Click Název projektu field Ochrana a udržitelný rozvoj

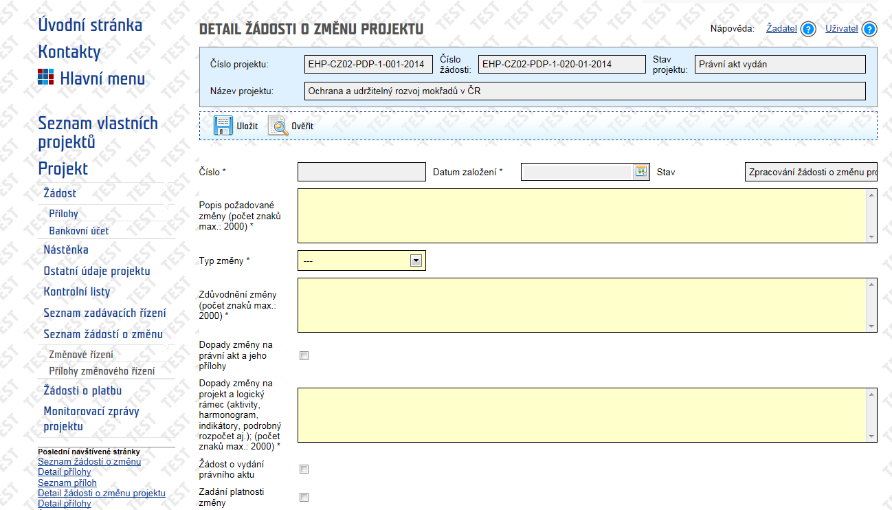[x=585, y=91]
